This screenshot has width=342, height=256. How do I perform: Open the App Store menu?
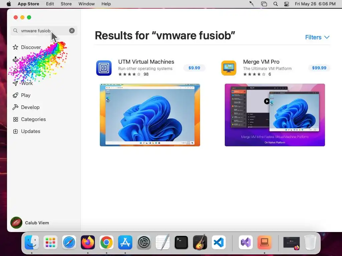point(28,4)
